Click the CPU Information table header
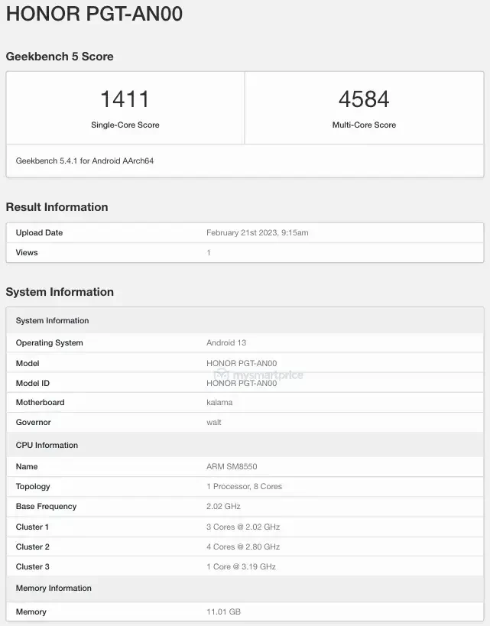 [47, 445]
